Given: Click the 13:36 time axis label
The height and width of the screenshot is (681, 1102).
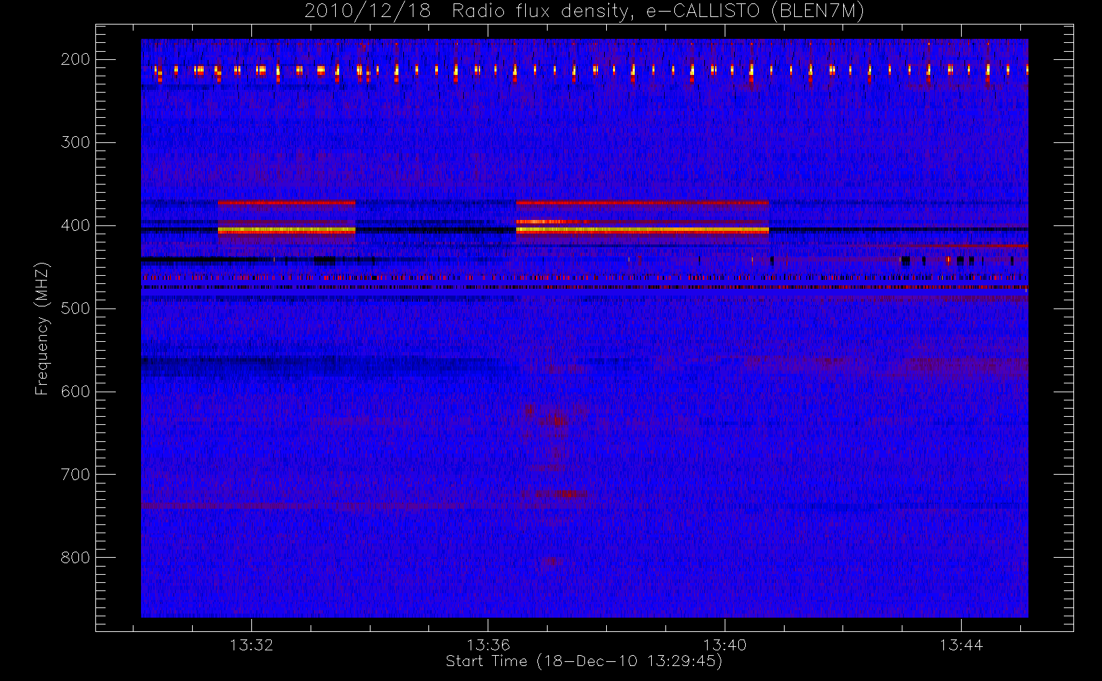Looking at the screenshot, I should (x=488, y=645).
